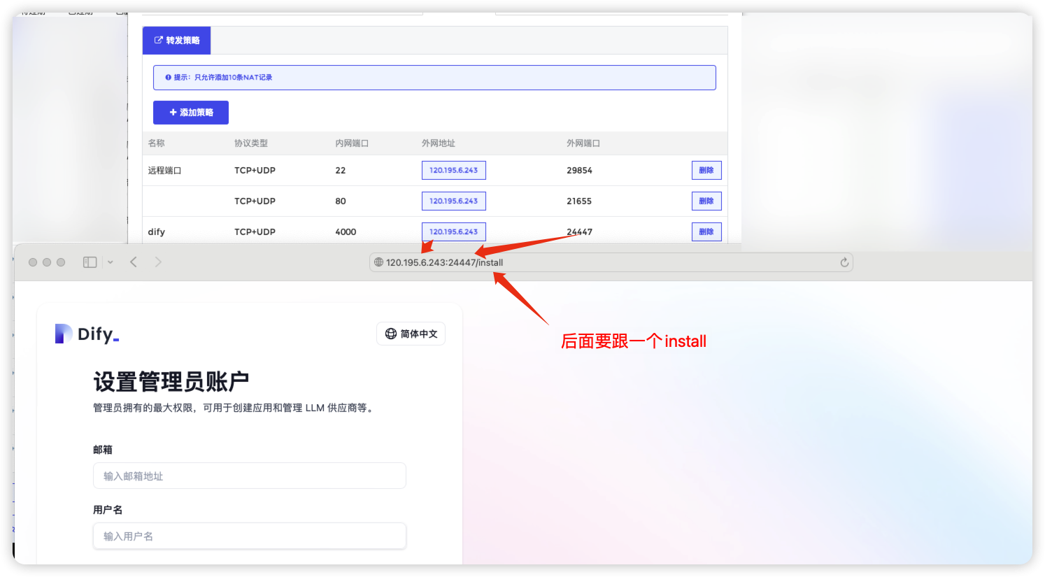Go forward using Safari forward arrow
The image size is (1045, 577).
[x=158, y=262]
